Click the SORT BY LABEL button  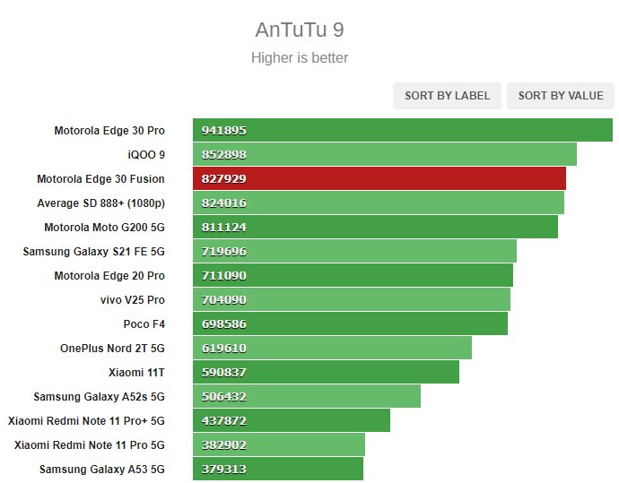click(x=447, y=96)
